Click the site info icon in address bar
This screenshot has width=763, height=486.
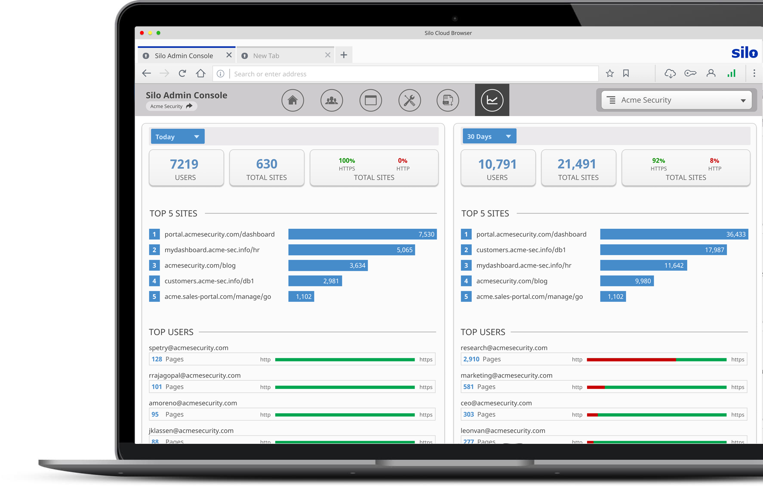pyautogui.click(x=221, y=74)
